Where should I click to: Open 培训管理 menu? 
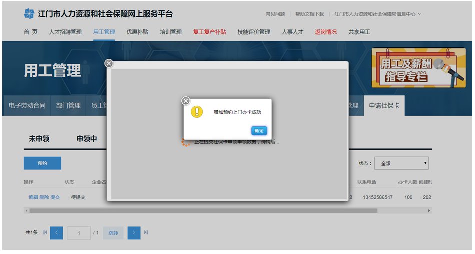click(171, 32)
